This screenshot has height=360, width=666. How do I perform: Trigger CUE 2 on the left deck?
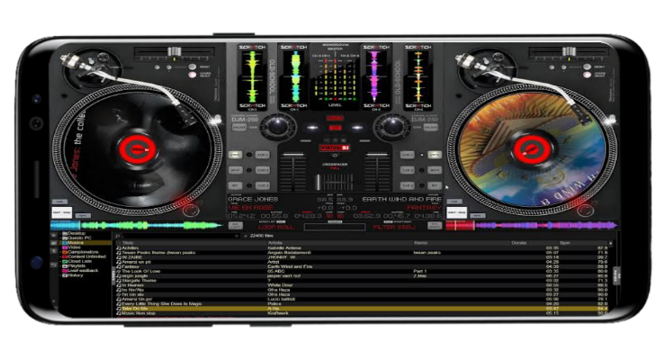[263, 170]
